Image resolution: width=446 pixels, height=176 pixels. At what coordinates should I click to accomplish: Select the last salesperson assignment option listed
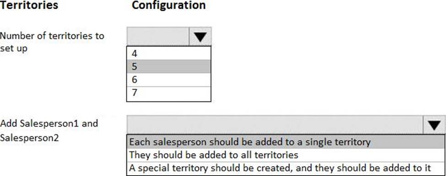(286, 168)
